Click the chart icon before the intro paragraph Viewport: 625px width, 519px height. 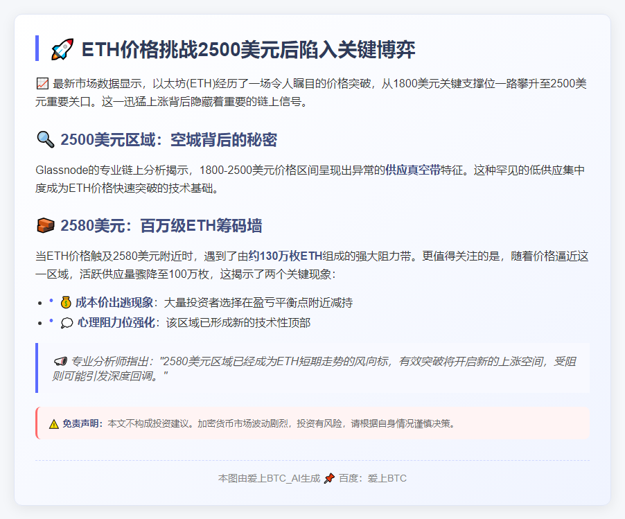click(42, 84)
